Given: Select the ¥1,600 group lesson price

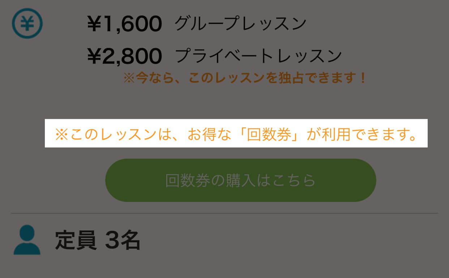Looking at the screenshot, I should 124,23.
